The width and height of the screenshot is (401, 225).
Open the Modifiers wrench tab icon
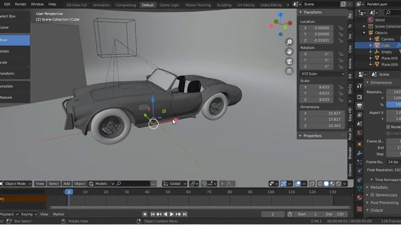point(359,153)
